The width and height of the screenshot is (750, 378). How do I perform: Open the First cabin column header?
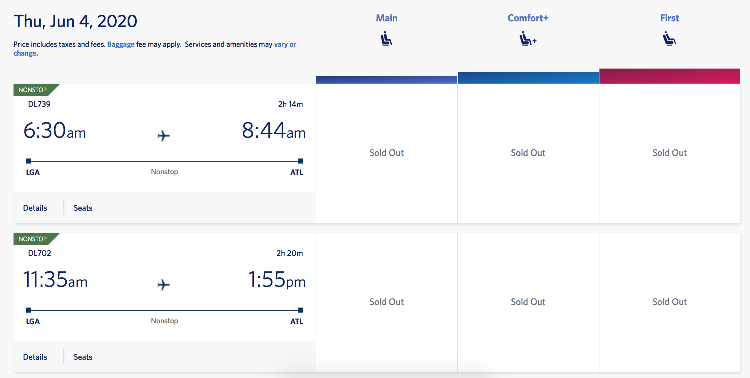click(670, 18)
